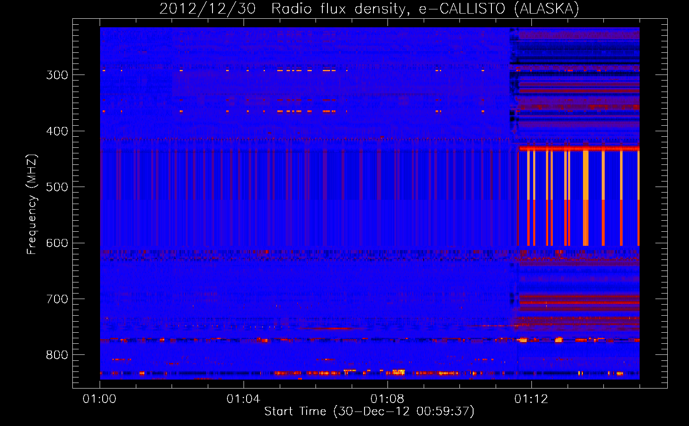The height and width of the screenshot is (426, 689).
Task: Click the 600 frequency tick label
Action: coord(57,243)
